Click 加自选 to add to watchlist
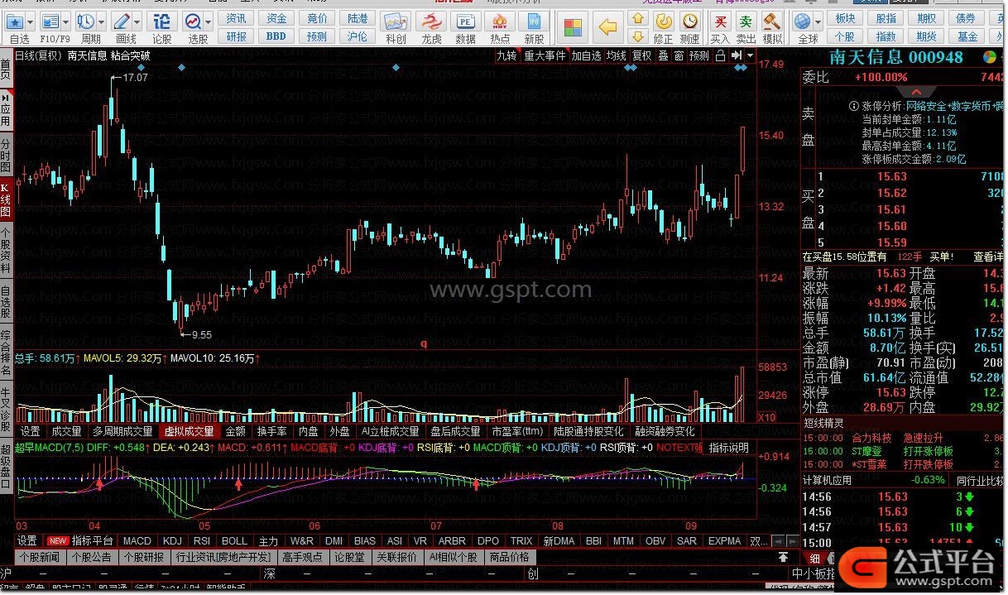1008x595 pixels. click(586, 55)
